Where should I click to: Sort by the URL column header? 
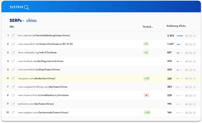12,27
